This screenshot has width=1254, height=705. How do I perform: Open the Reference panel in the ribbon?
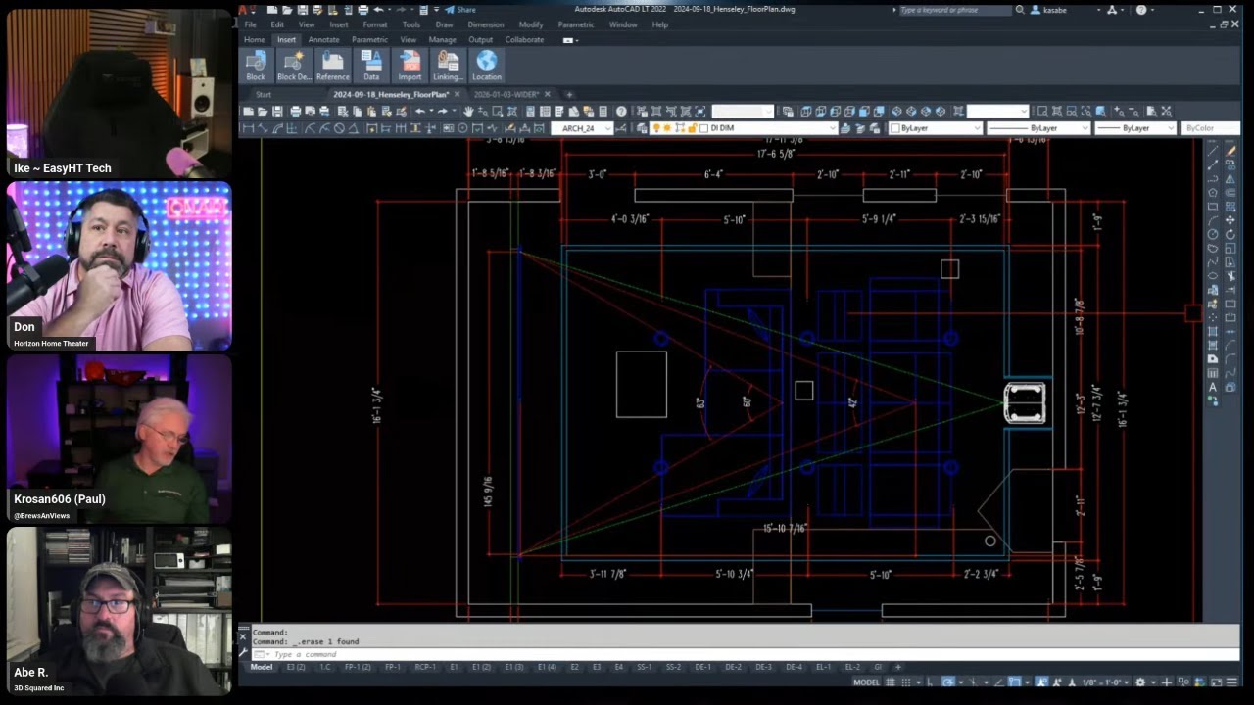(333, 66)
